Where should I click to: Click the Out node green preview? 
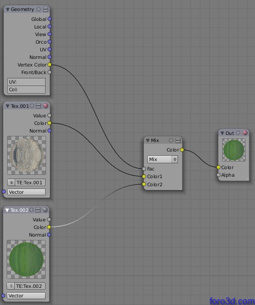(x=234, y=150)
